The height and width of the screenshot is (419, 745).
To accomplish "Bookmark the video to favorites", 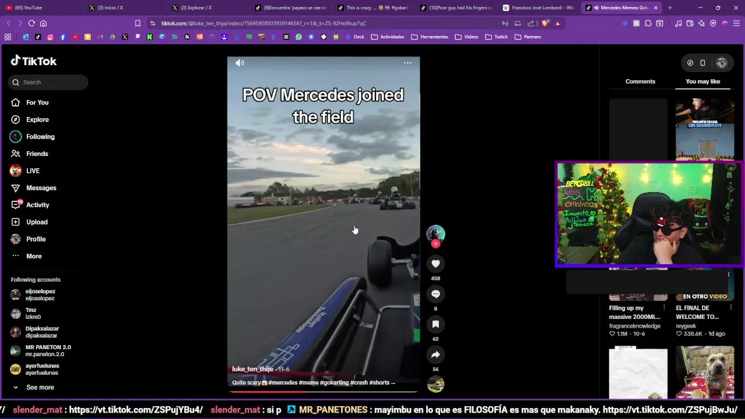I will pos(435,324).
